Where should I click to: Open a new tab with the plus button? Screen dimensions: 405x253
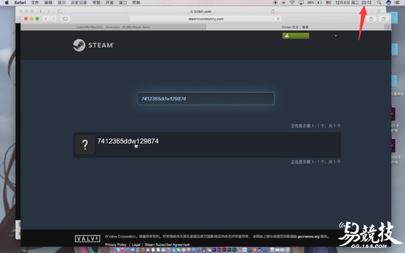pos(388,27)
